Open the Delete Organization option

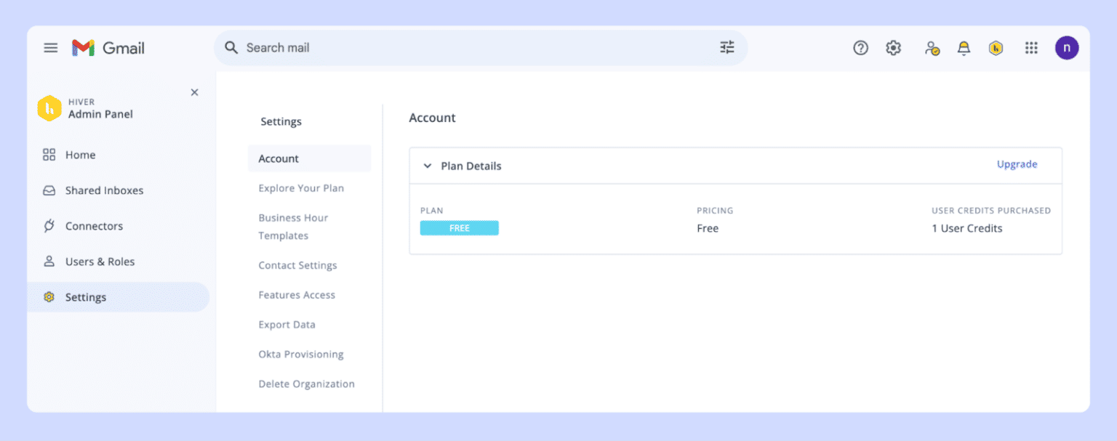(x=306, y=384)
